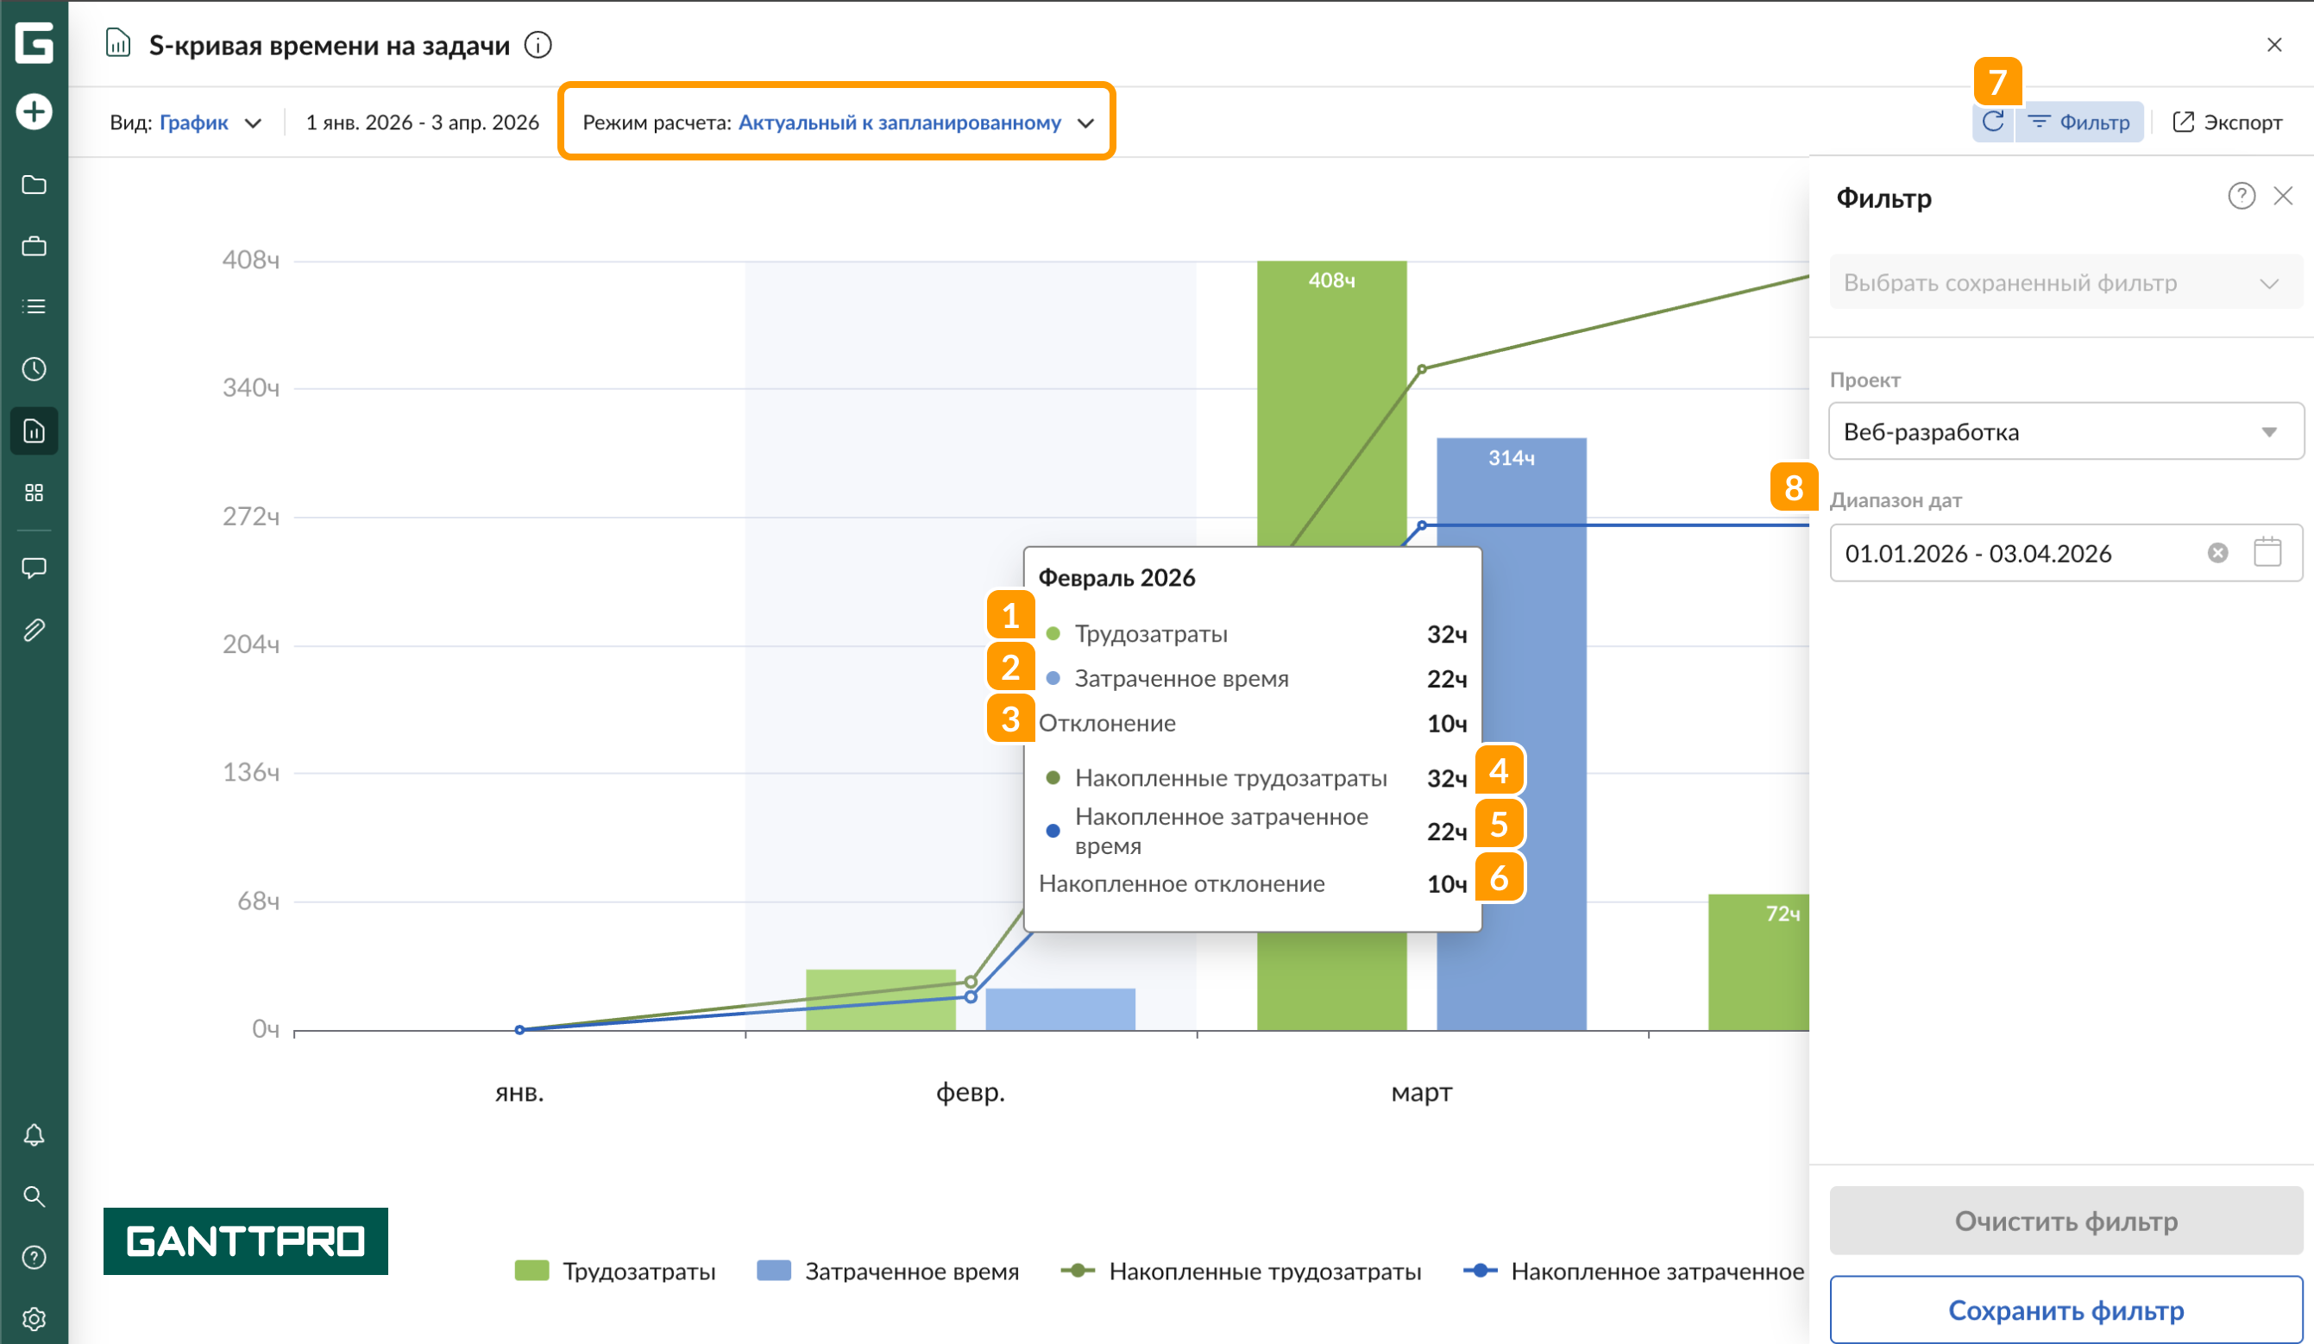
Task: Click the Экспорт toolbar button
Action: pos(2227,122)
